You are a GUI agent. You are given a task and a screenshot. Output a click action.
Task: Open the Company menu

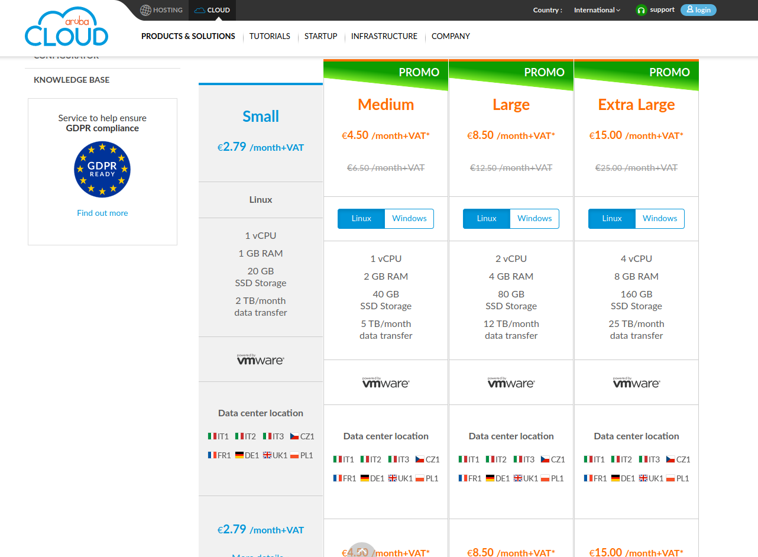pyautogui.click(x=451, y=36)
